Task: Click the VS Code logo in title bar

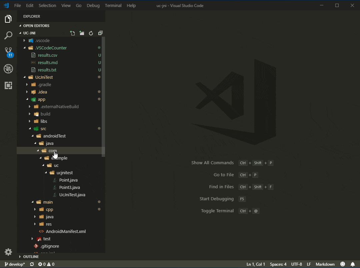Action: tap(6, 5)
